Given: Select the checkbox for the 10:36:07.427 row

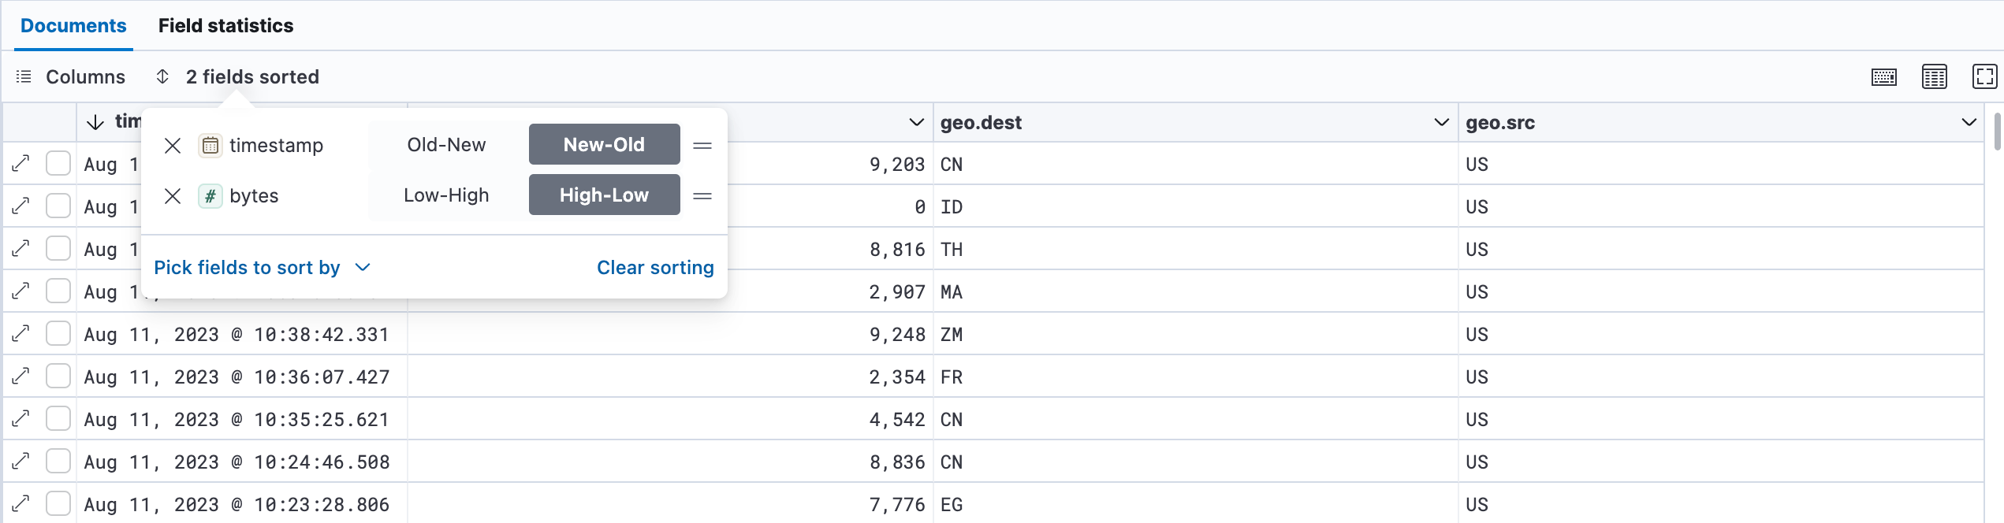Looking at the screenshot, I should [58, 376].
